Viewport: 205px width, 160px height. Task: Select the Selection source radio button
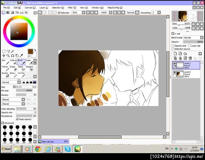[173, 49]
